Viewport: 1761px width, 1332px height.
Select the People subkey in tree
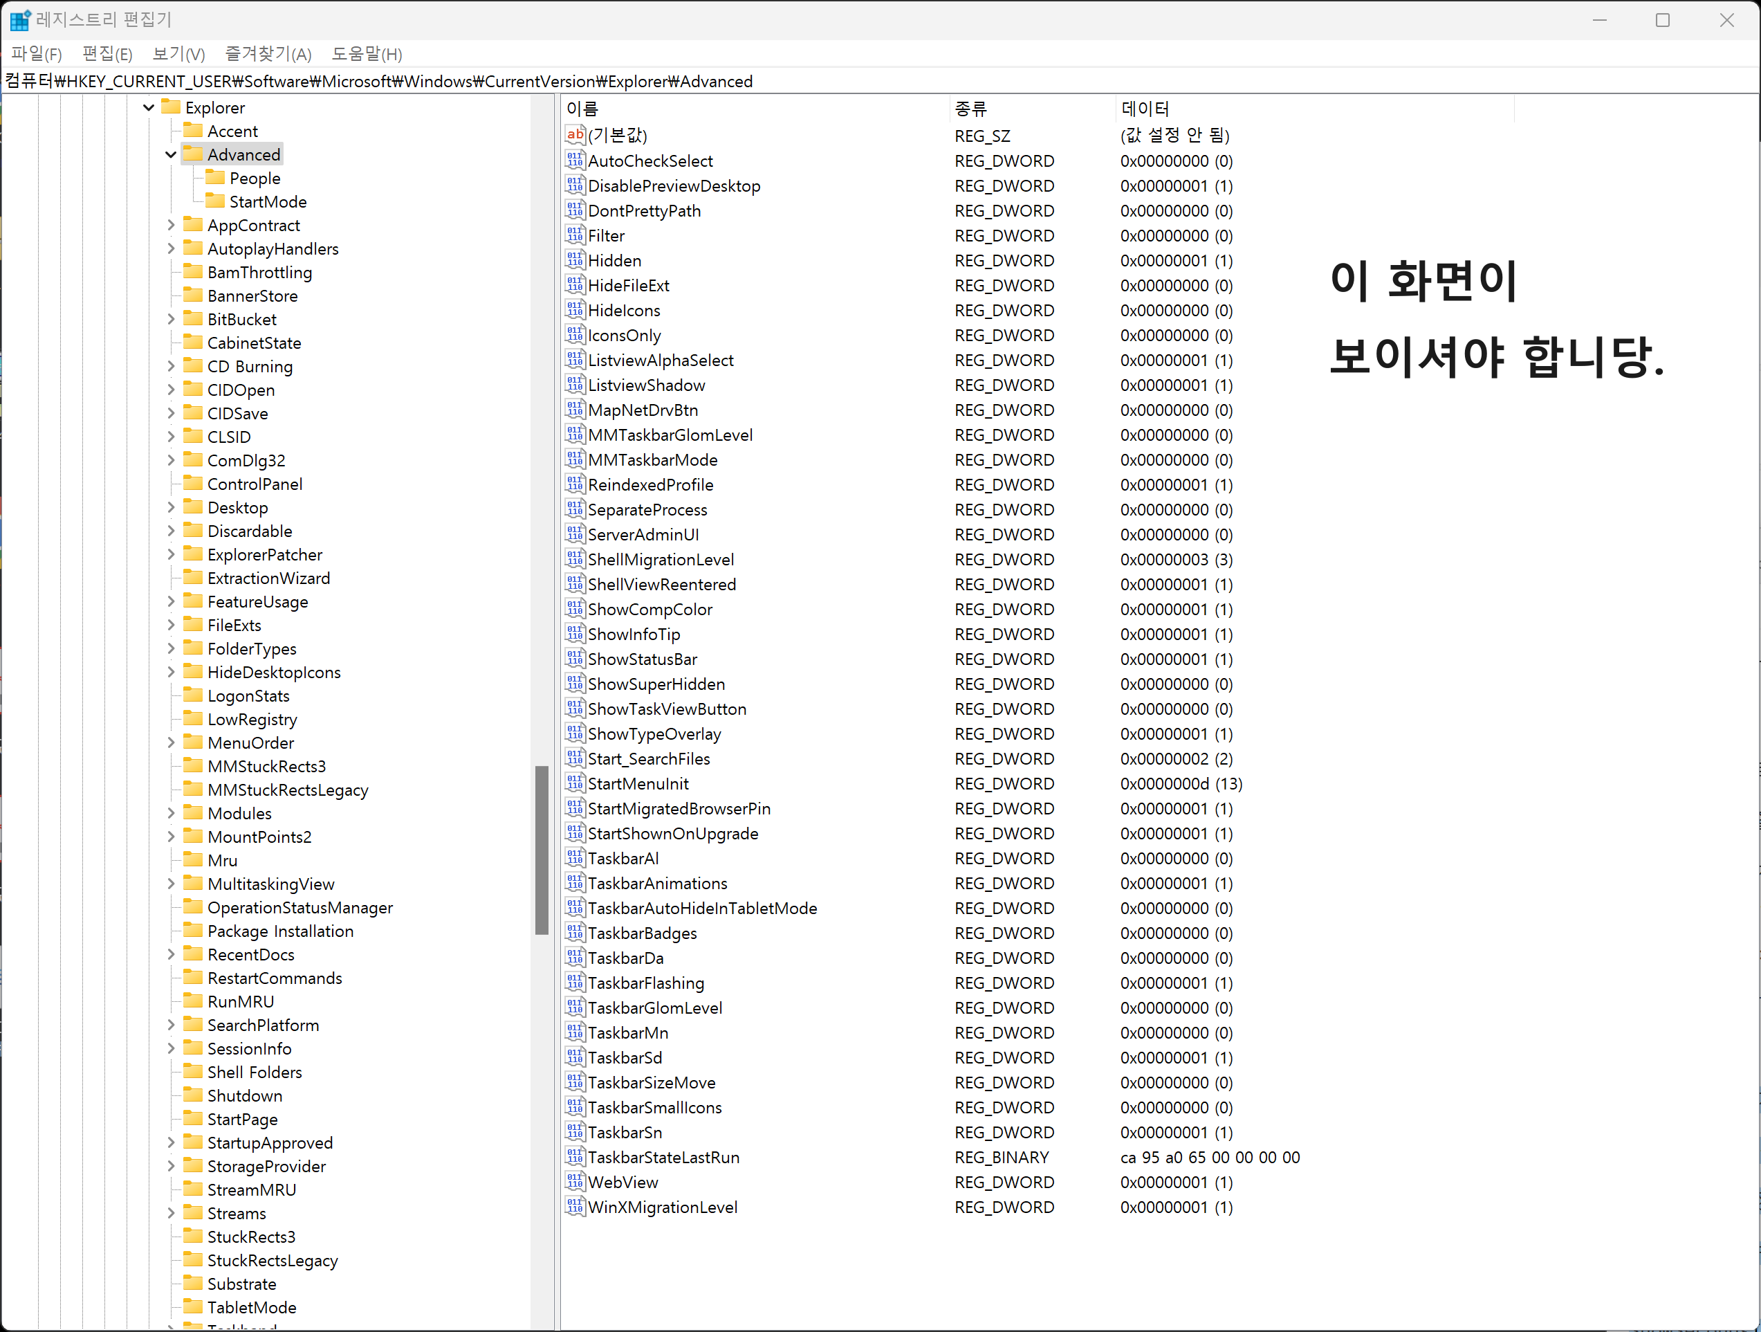click(x=255, y=179)
